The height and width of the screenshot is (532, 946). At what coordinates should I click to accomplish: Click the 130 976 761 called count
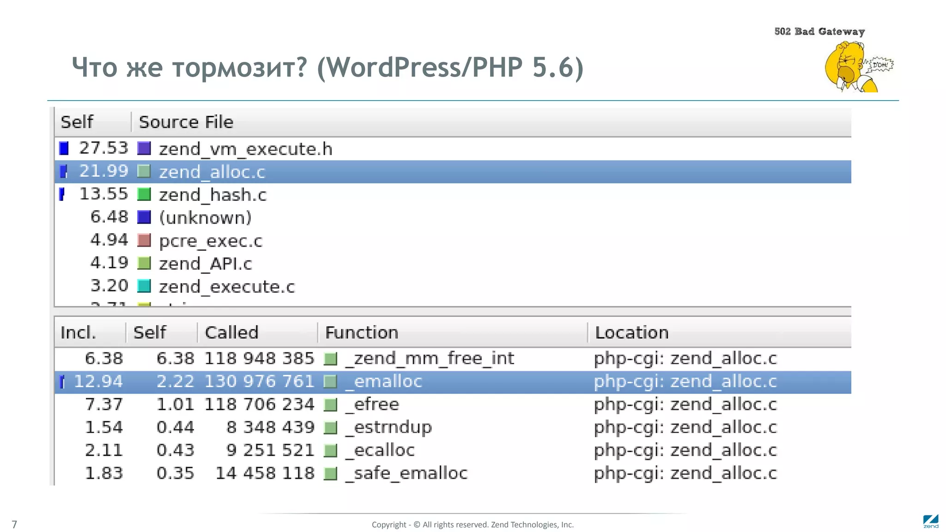coord(259,381)
